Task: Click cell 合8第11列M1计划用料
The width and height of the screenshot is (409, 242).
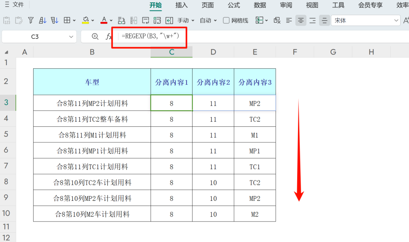Action: 92,135
